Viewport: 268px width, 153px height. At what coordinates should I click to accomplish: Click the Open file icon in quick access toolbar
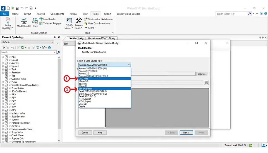click(x=13, y=8)
